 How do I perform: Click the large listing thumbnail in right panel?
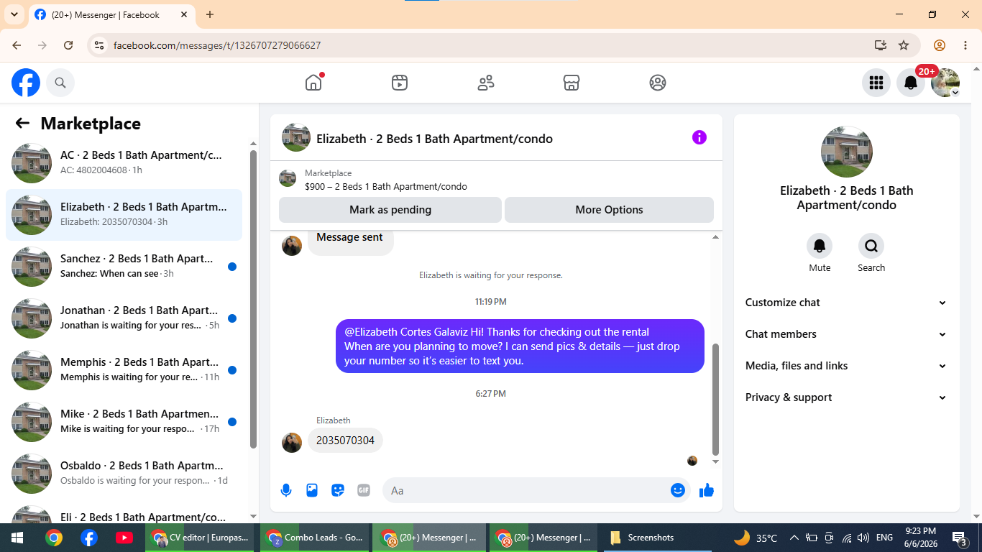(847, 152)
